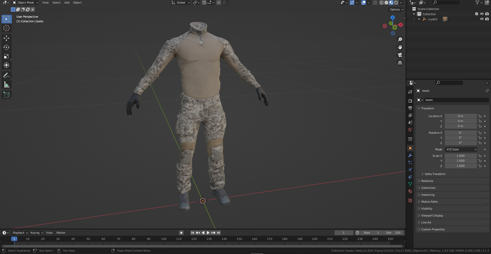Open the Material properties tab
The image size is (491, 254).
pyautogui.click(x=410, y=191)
